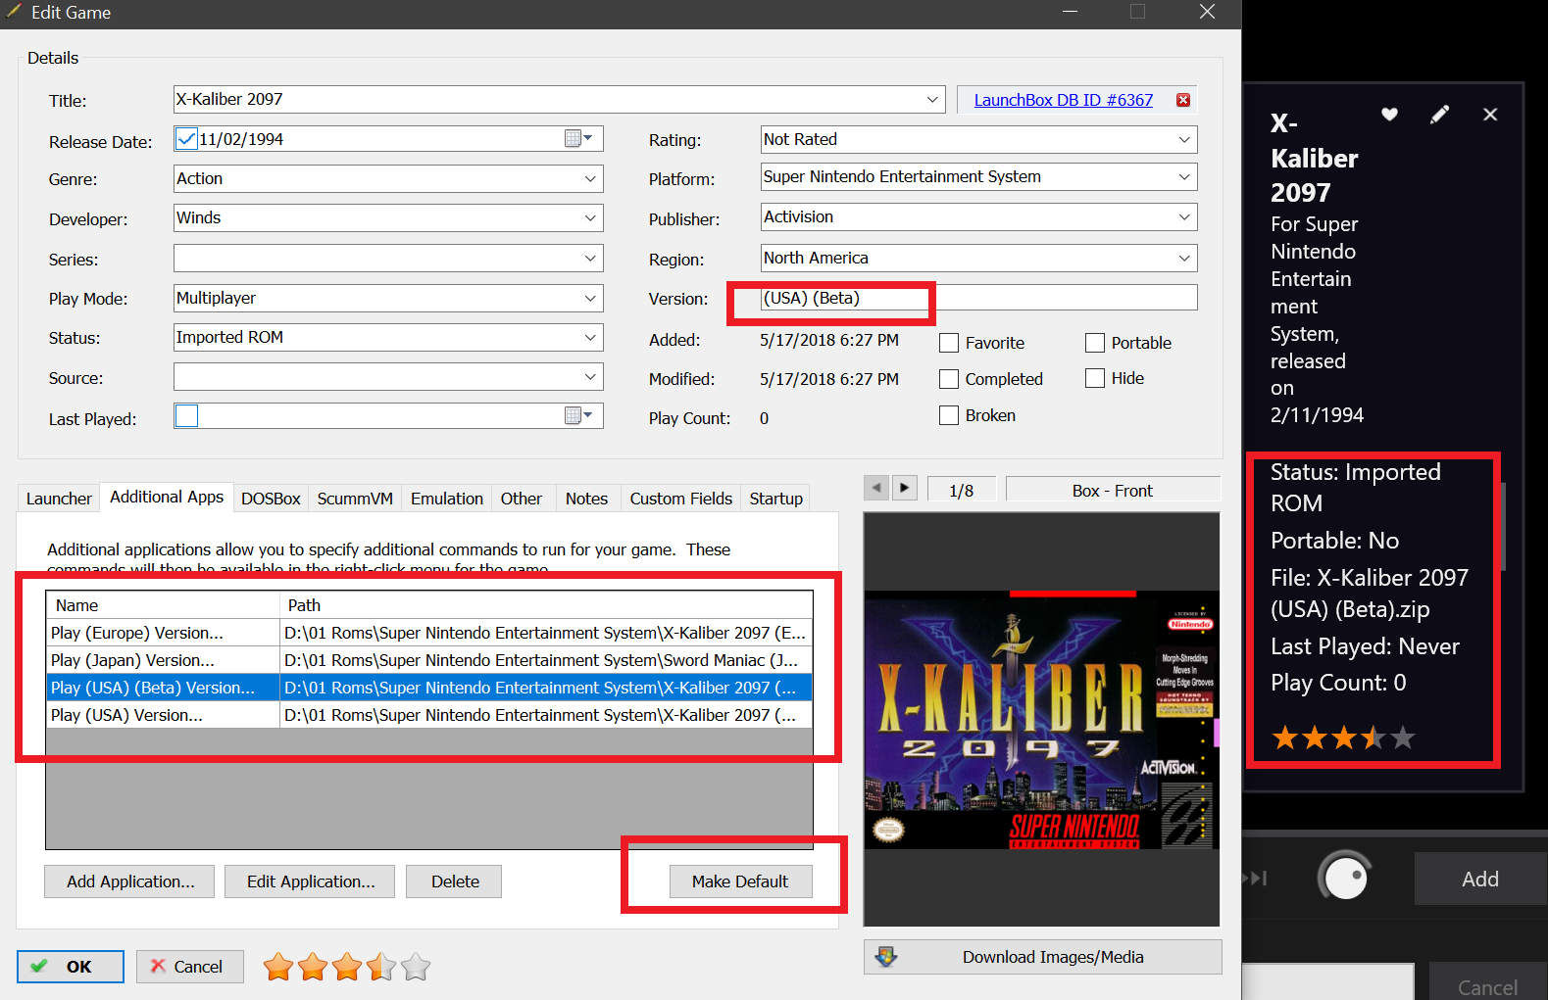Check the Favorite checkbox

(949, 343)
